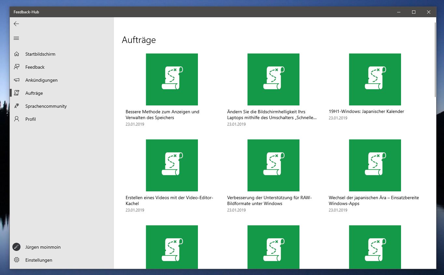Open the Bildschirmhelligkeit quest tile image

tap(273, 79)
